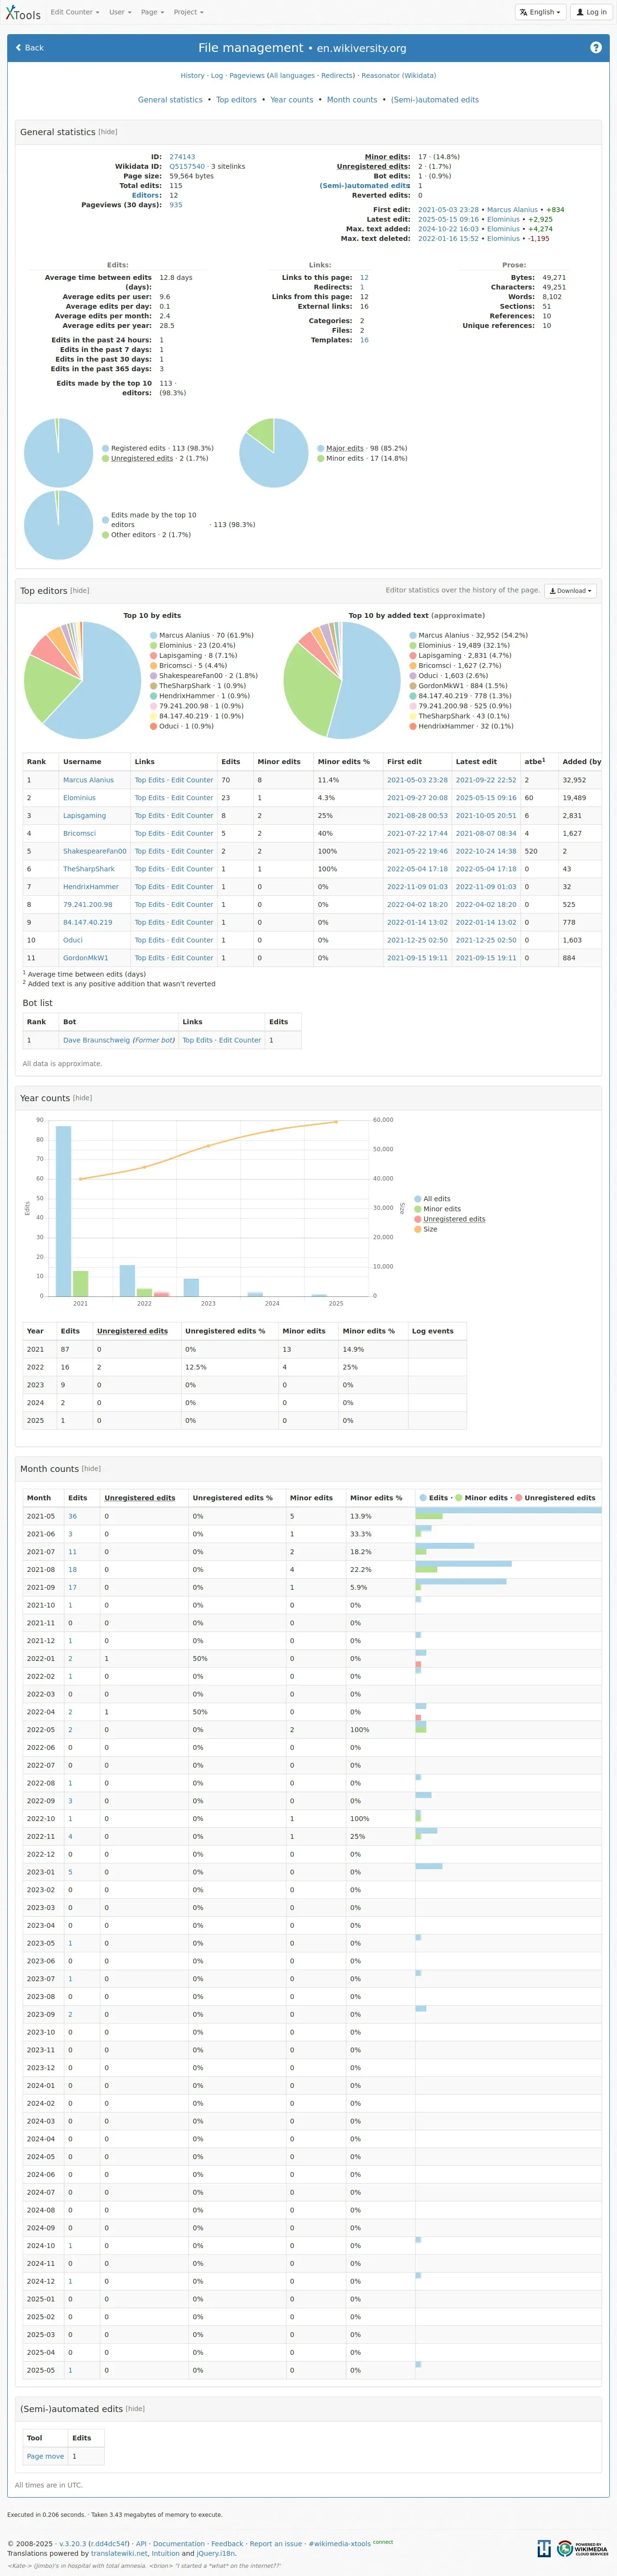Hide the Top editors section

(x=79, y=591)
